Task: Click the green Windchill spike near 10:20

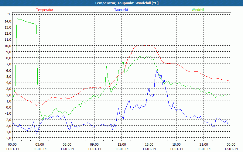Action: [107, 66]
